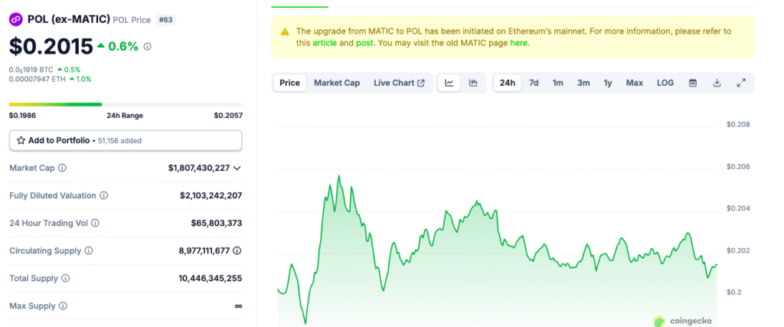Click info icon beside 0.6% price change

click(x=148, y=47)
